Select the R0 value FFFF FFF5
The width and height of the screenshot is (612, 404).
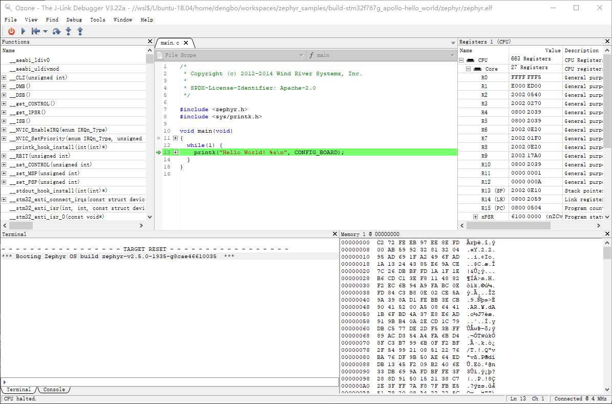(526, 77)
